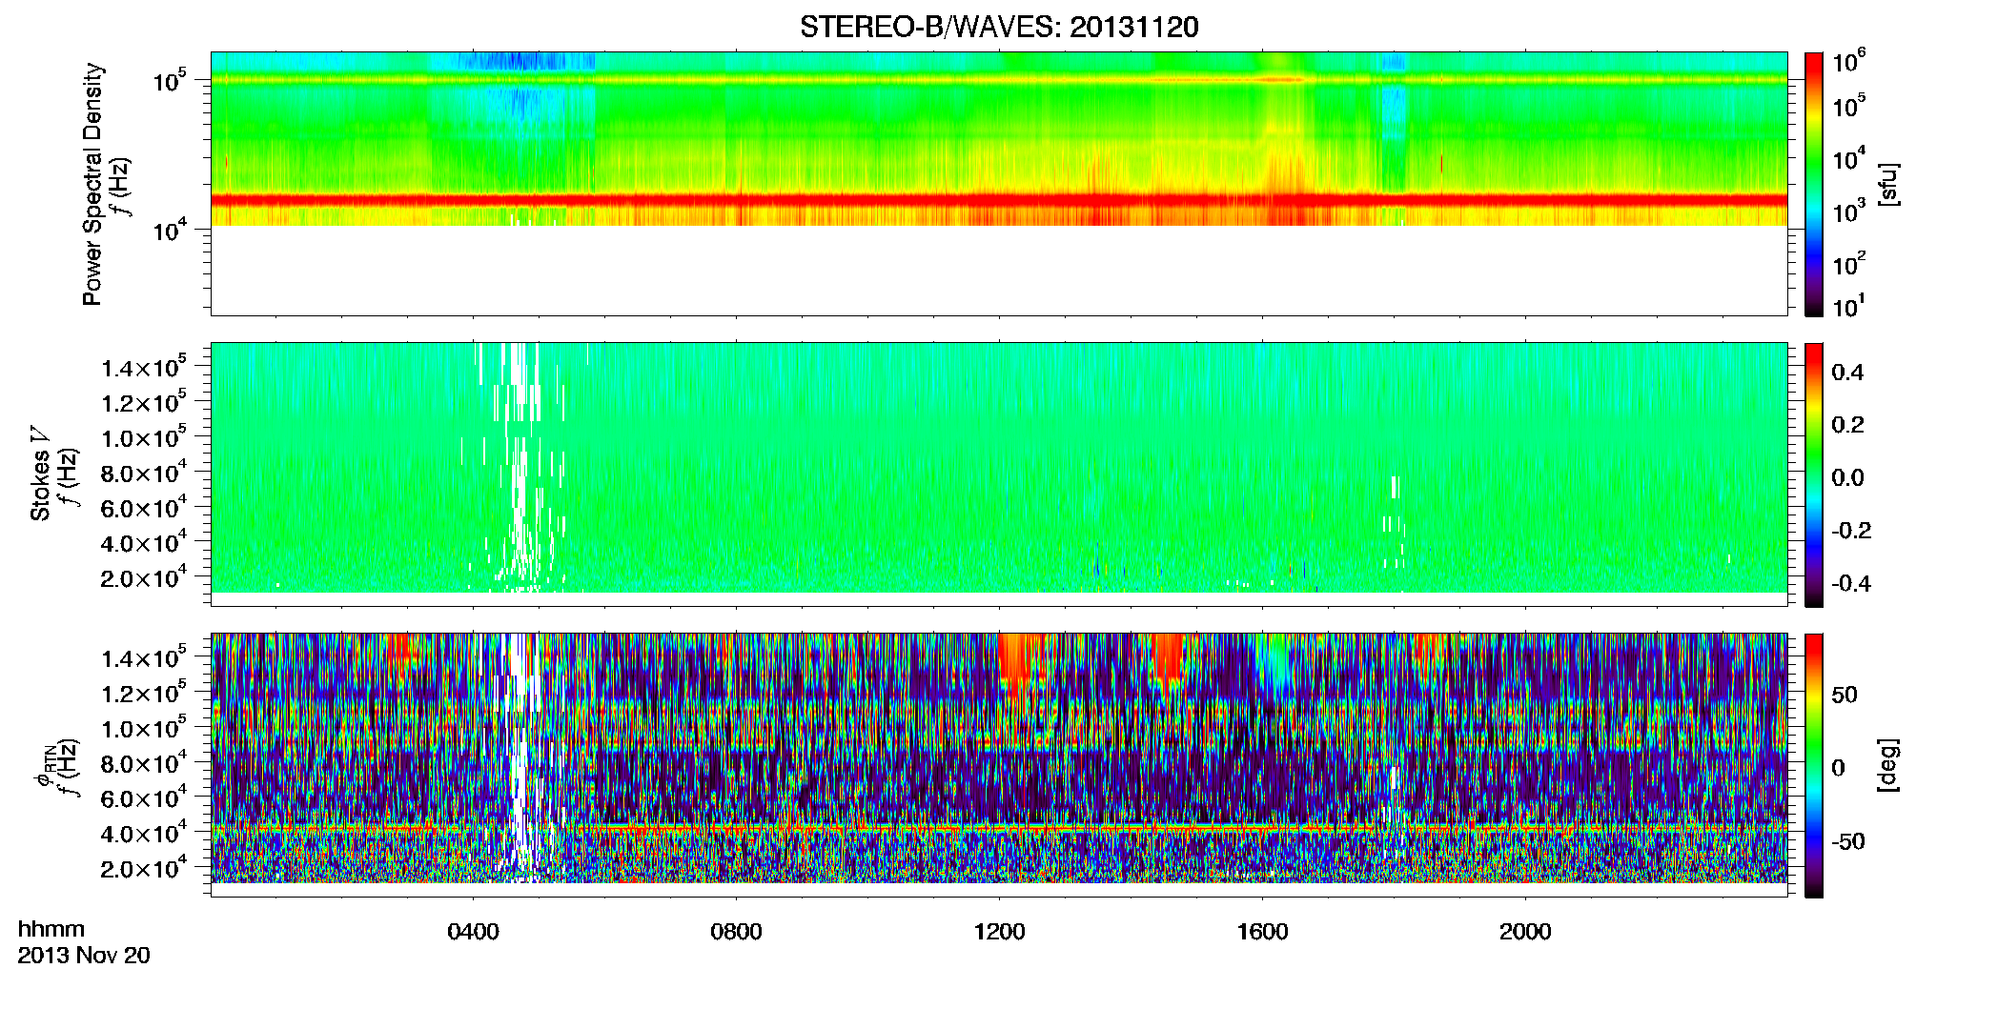The image size is (1998, 1029).
Task: Click the 1.2×10^5 tick on φRTN axis
Action: pyautogui.click(x=145, y=693)
